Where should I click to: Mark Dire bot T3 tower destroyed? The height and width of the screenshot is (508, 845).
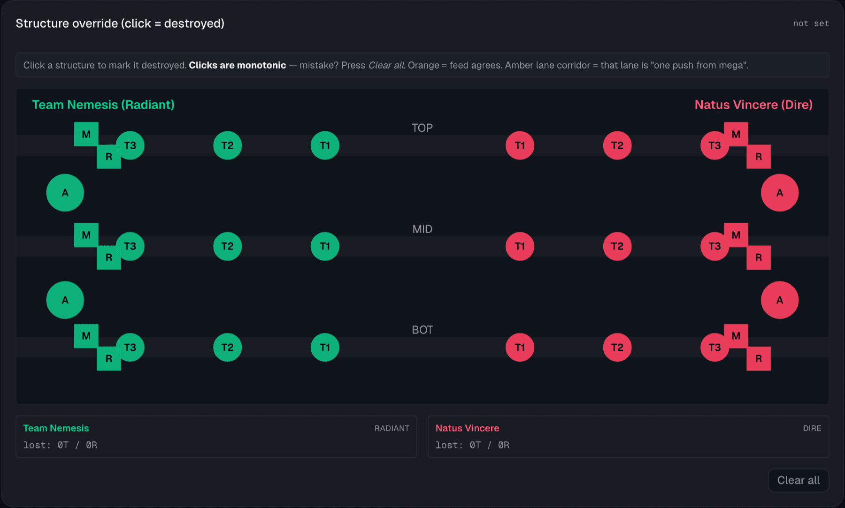(x=714, y=347)
